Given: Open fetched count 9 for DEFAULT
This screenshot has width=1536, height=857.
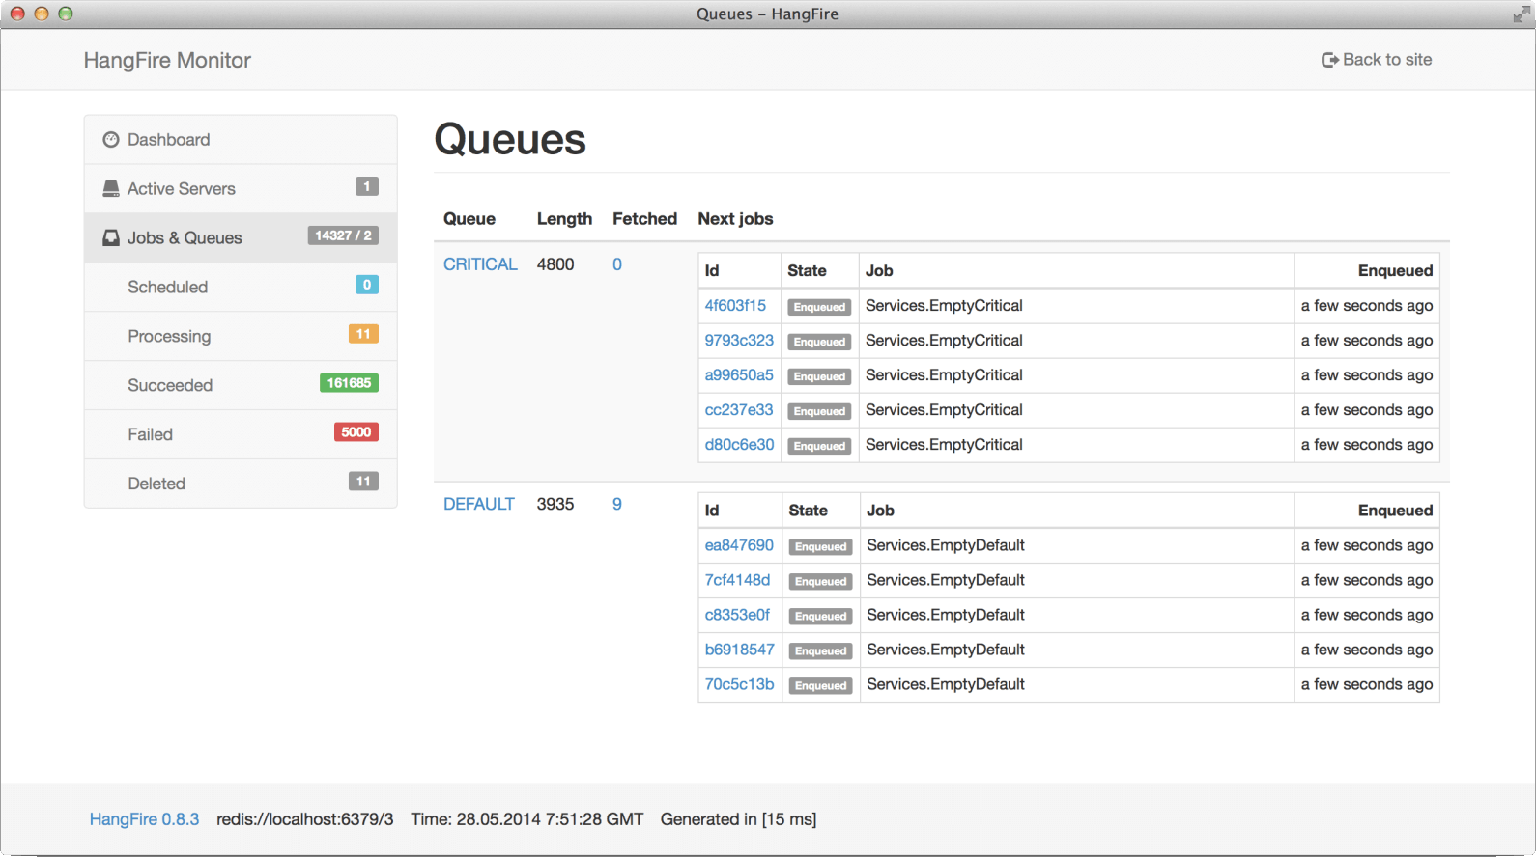Looking at the screenshot, I should pyautogui.click(x=617, y=504).
